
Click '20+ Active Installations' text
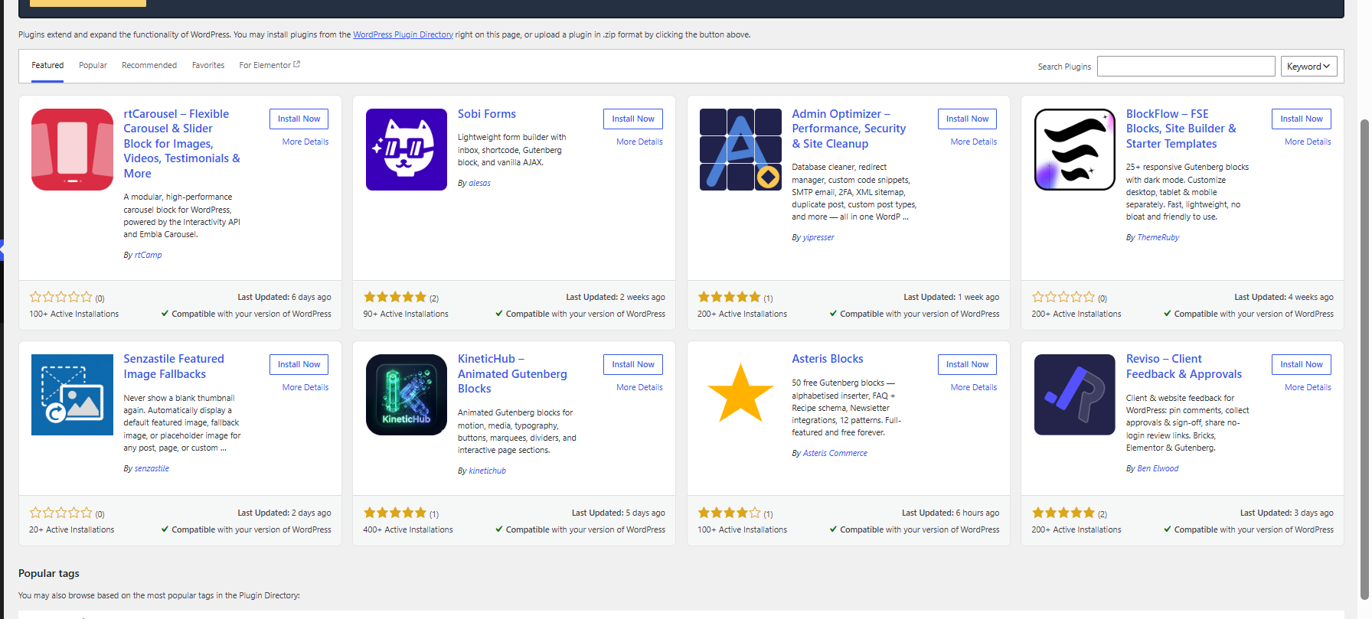point(72,530)
